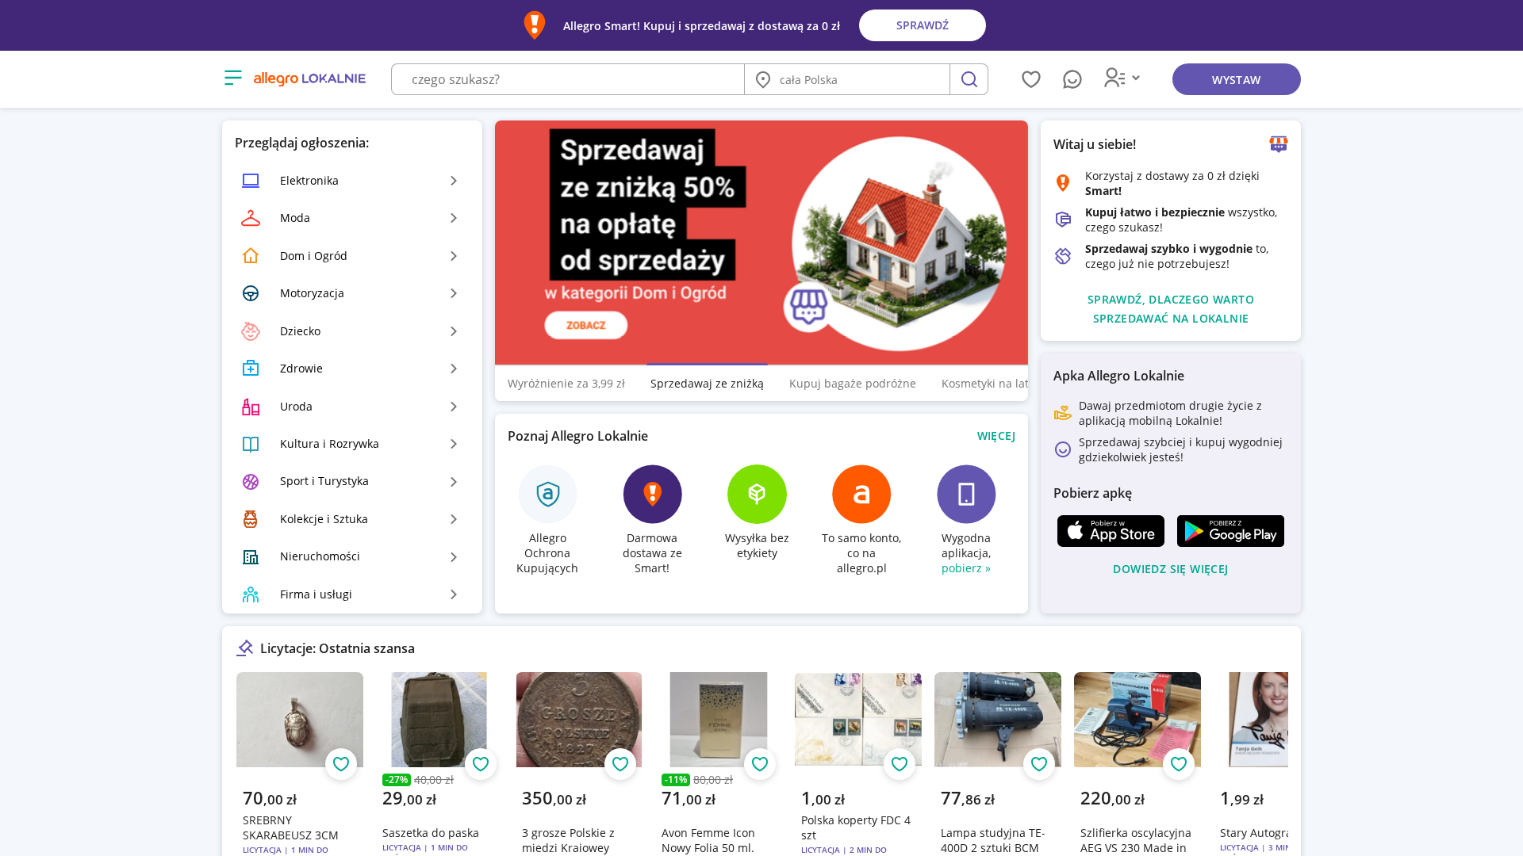
Task: Open the App Store download badge
Action: click(x=1111, y=531)
